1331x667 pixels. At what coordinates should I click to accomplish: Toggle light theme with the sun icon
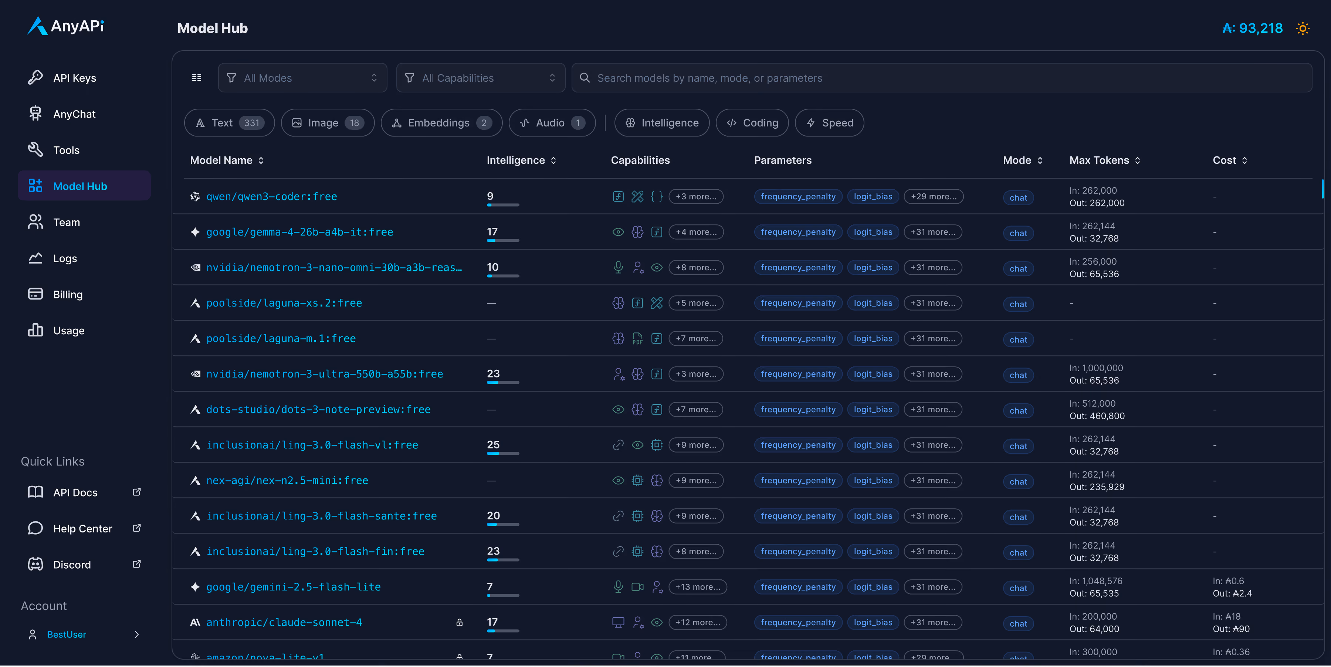click(1302, 28)
